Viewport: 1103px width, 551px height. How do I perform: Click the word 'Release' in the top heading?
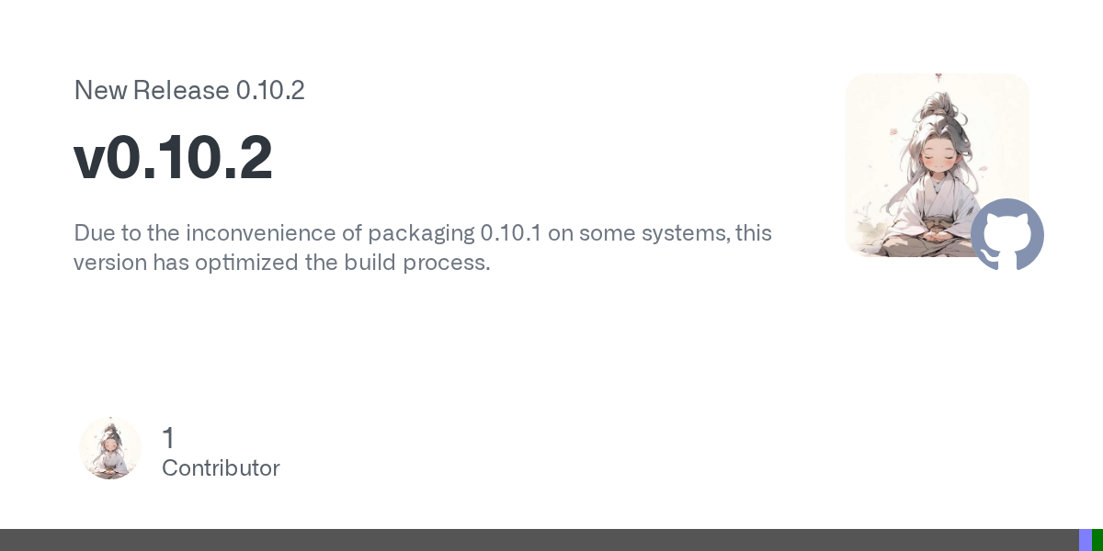coord(181,90)
